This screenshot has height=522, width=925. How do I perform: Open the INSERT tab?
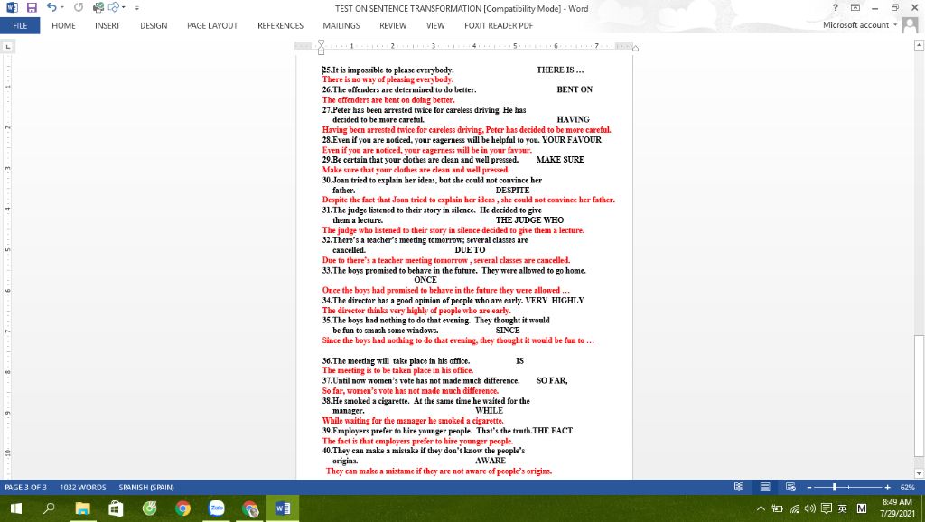tap(107, 25)
